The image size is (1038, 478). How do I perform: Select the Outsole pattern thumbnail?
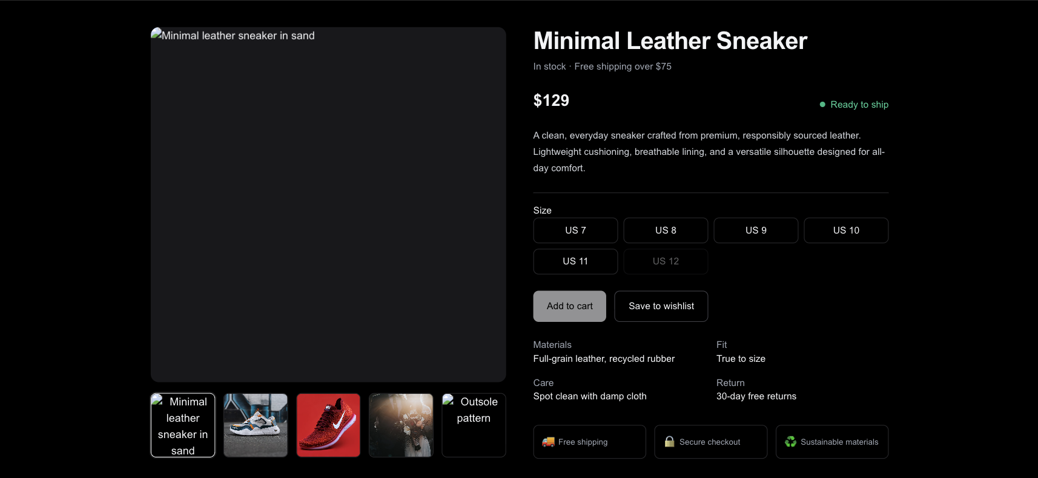click(474, 425)
